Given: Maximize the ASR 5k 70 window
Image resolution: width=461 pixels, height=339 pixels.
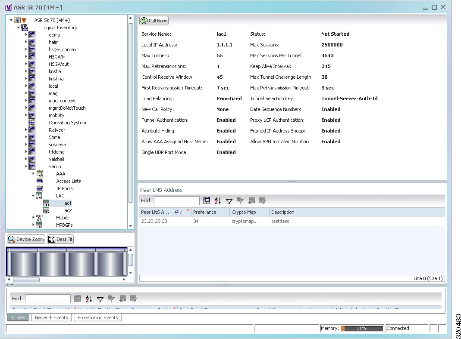Looking at the screenshot, I should 434,7.
